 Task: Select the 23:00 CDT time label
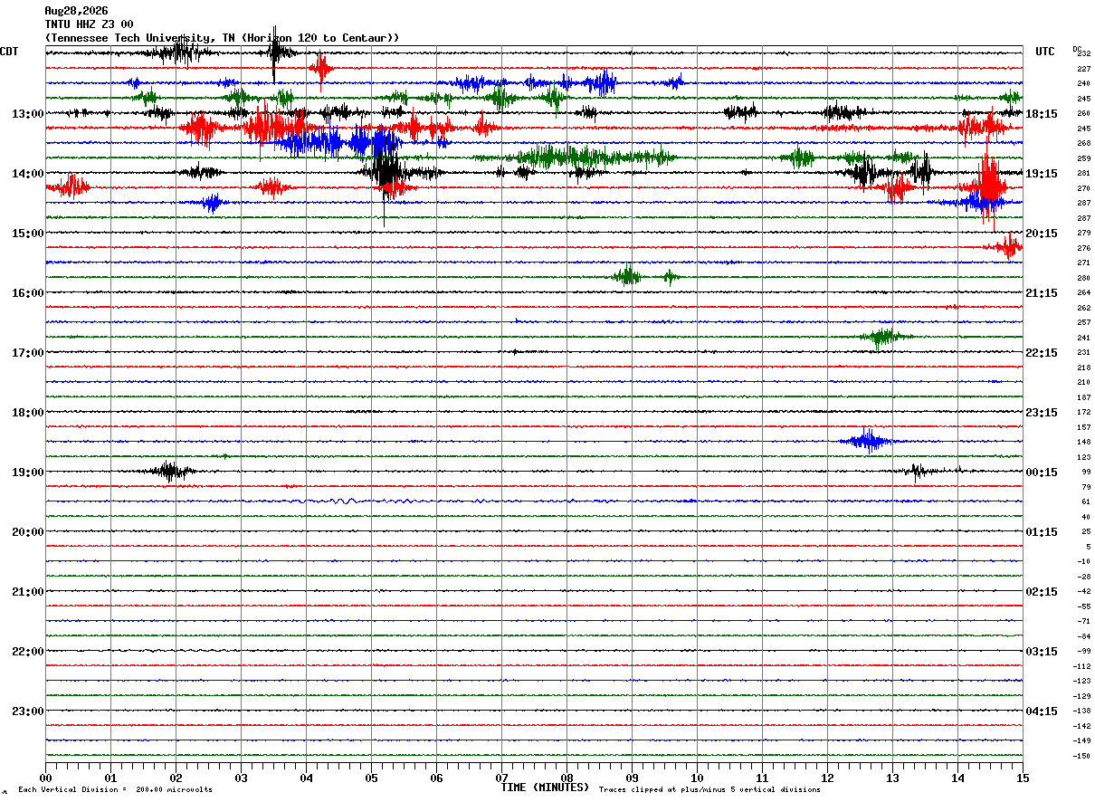coord(28,711)
